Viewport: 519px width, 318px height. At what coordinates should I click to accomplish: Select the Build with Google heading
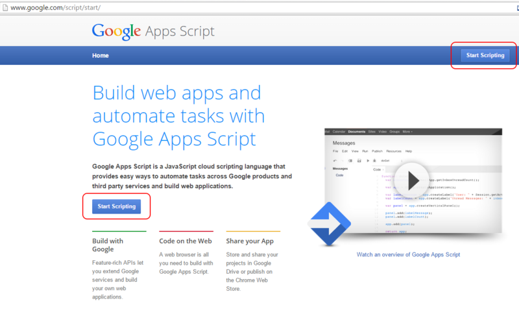click(x=108, y=245)
